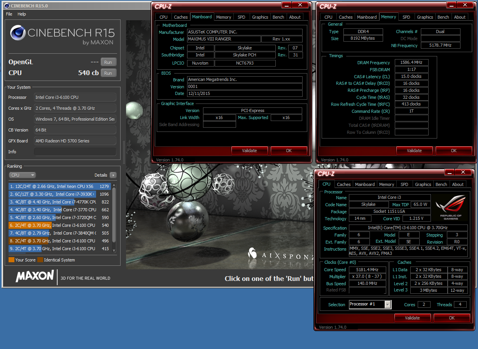The height and width of the screenshot is (349, 478).
Task: Click the Cinebench sphere logo icon
Action: tap(18, 33)
